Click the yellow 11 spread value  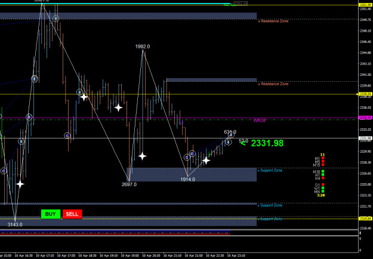coord(322,155)
